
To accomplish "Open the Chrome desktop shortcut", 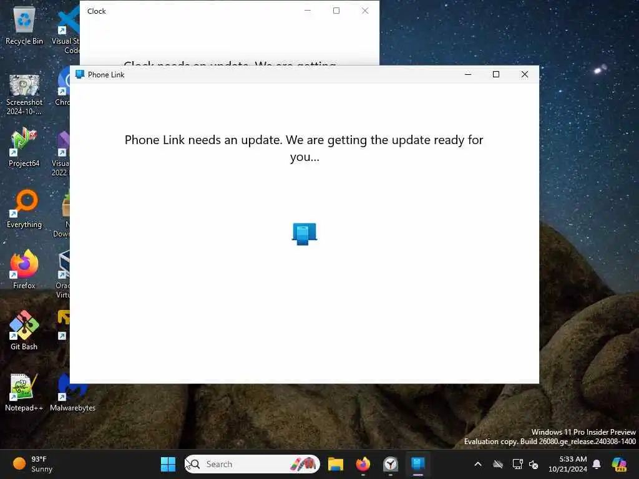I will point(63,86).
